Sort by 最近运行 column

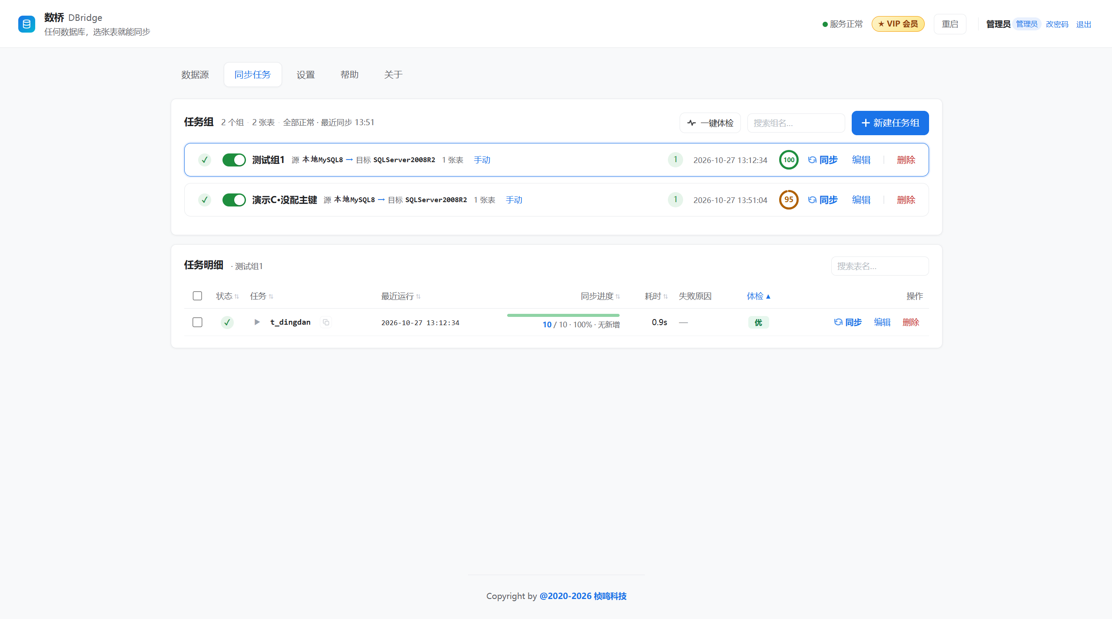(401, 296)
